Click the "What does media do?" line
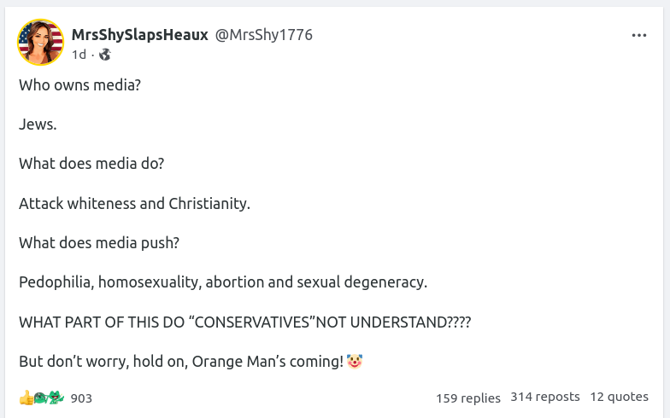This screenshot has height=418, width=670. coord(91,164)
